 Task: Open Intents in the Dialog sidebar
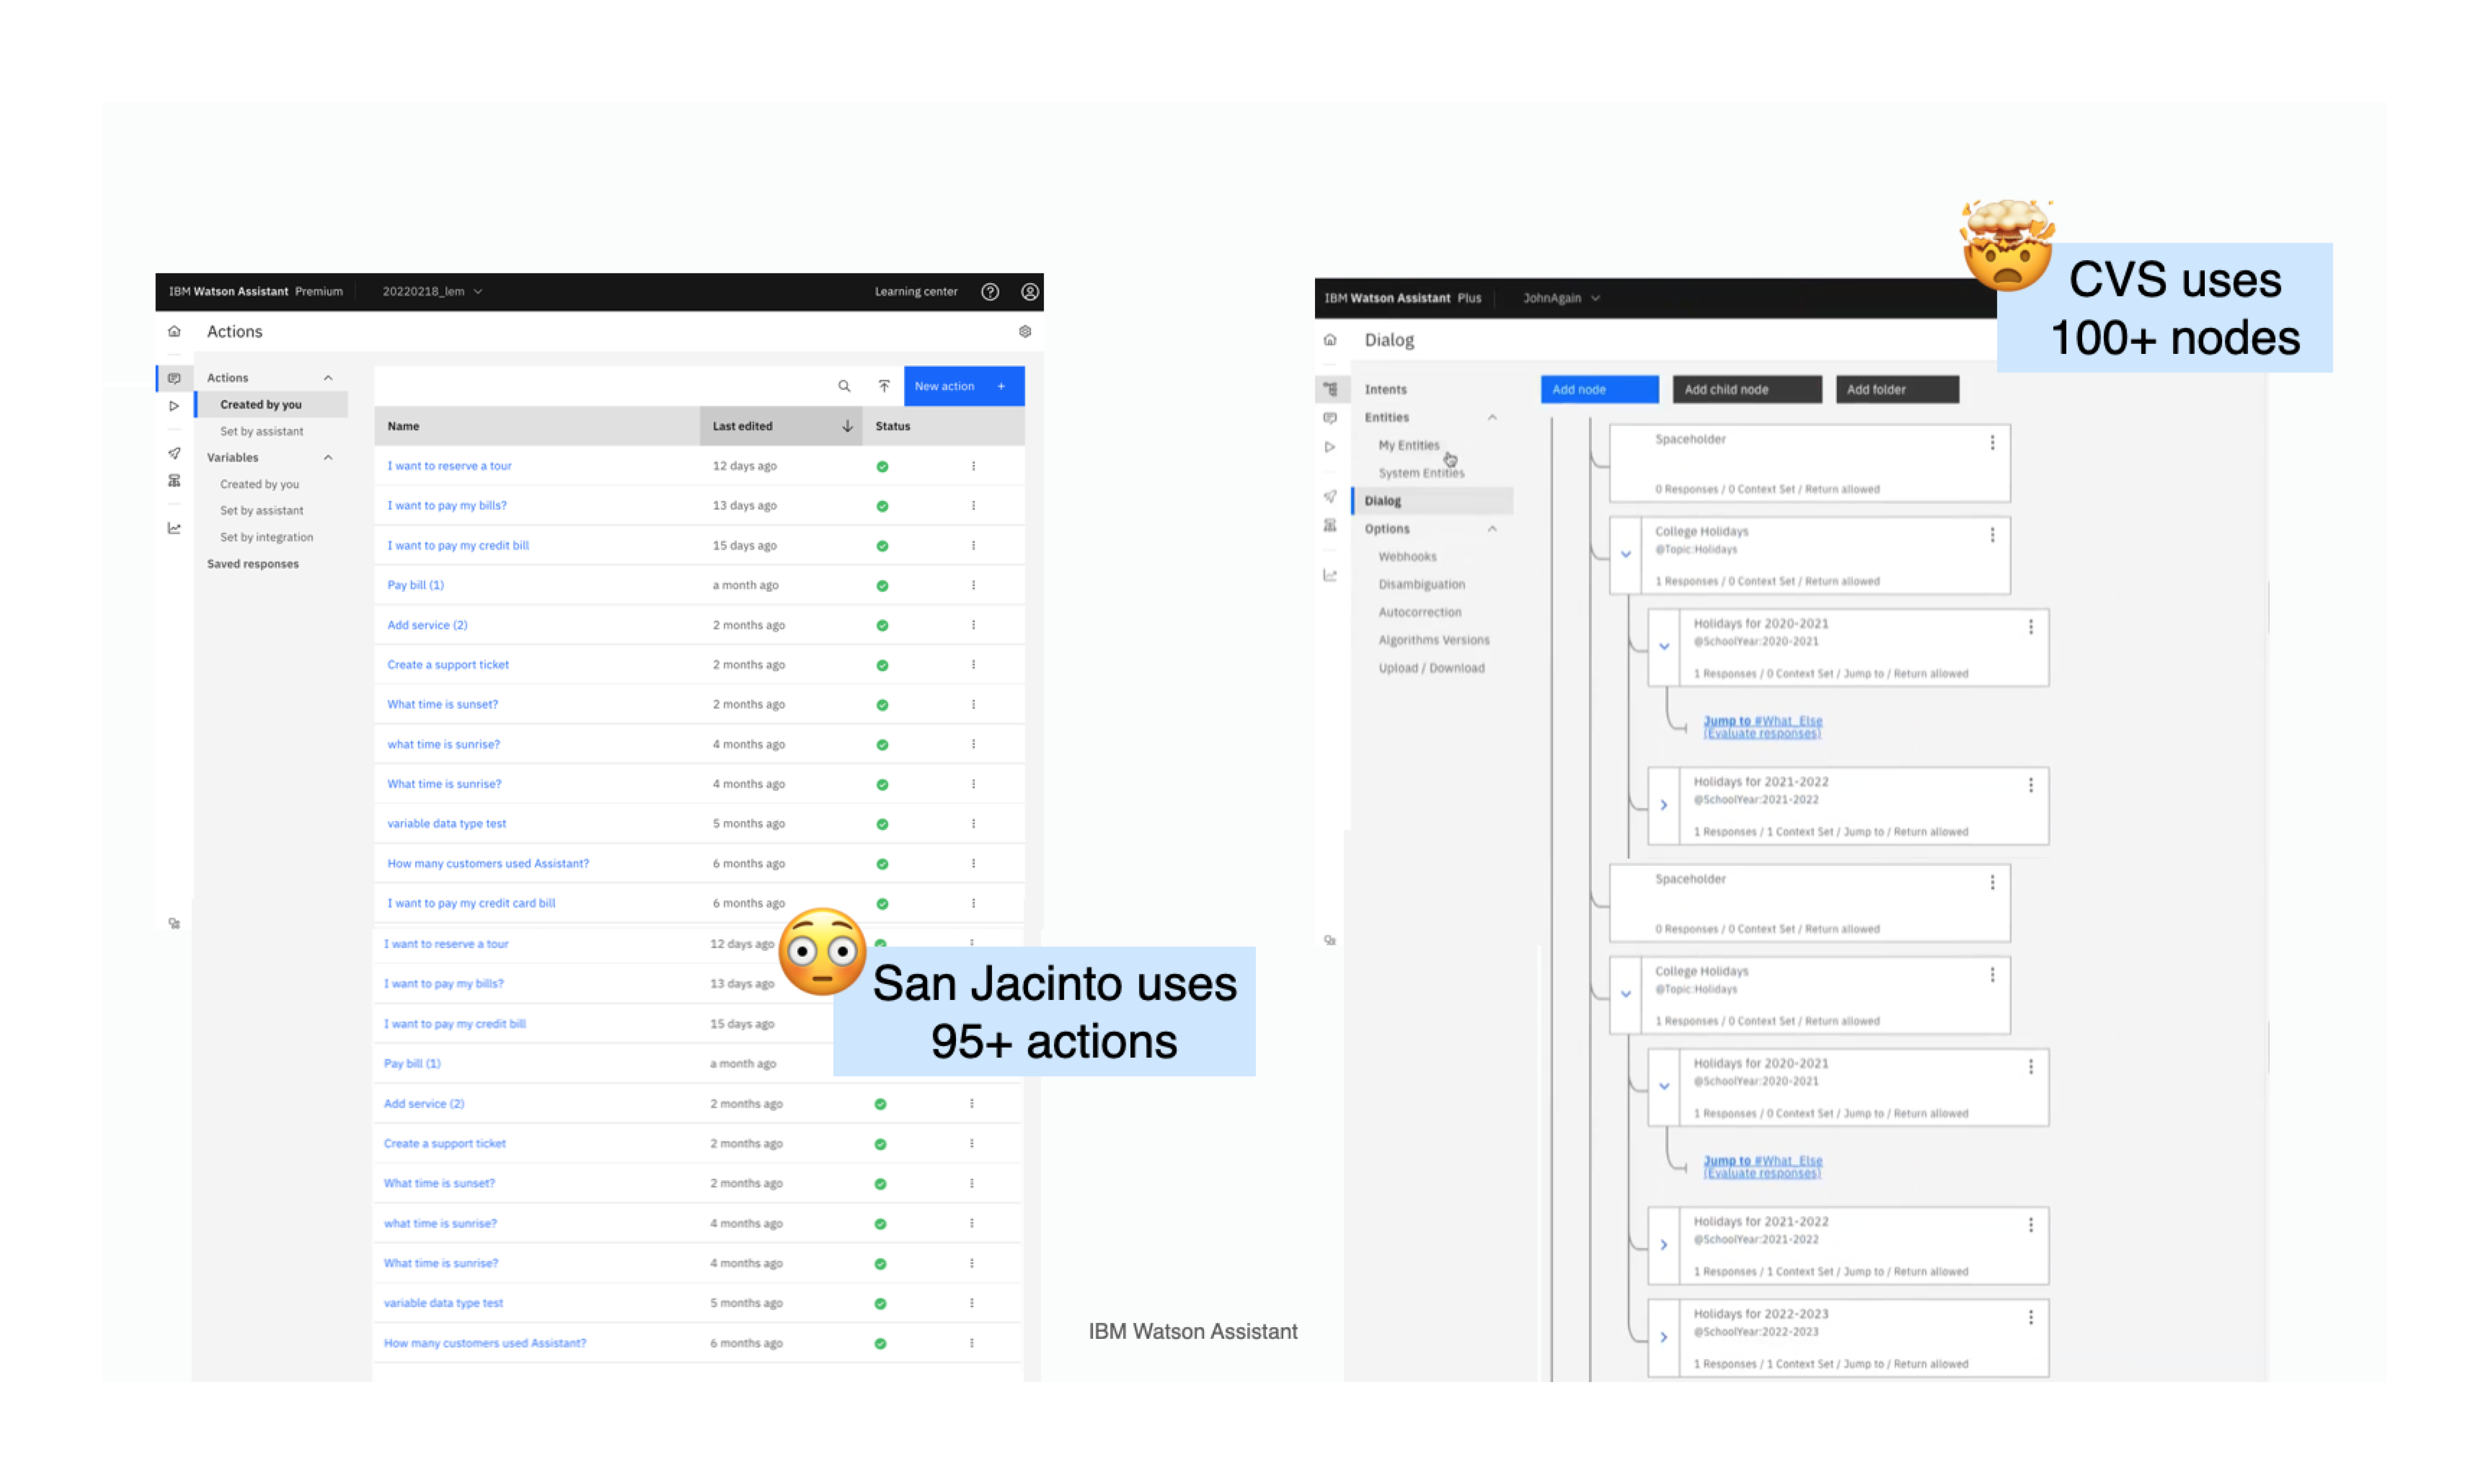point(1386,390)
